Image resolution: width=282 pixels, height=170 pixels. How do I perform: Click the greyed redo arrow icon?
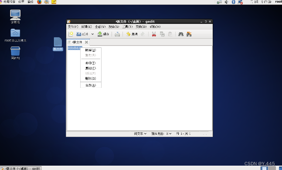tap(143, 34)
